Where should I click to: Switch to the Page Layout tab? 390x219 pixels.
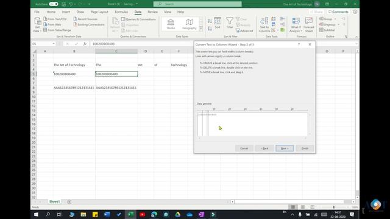pyautogui.click(x=99, y=12)
